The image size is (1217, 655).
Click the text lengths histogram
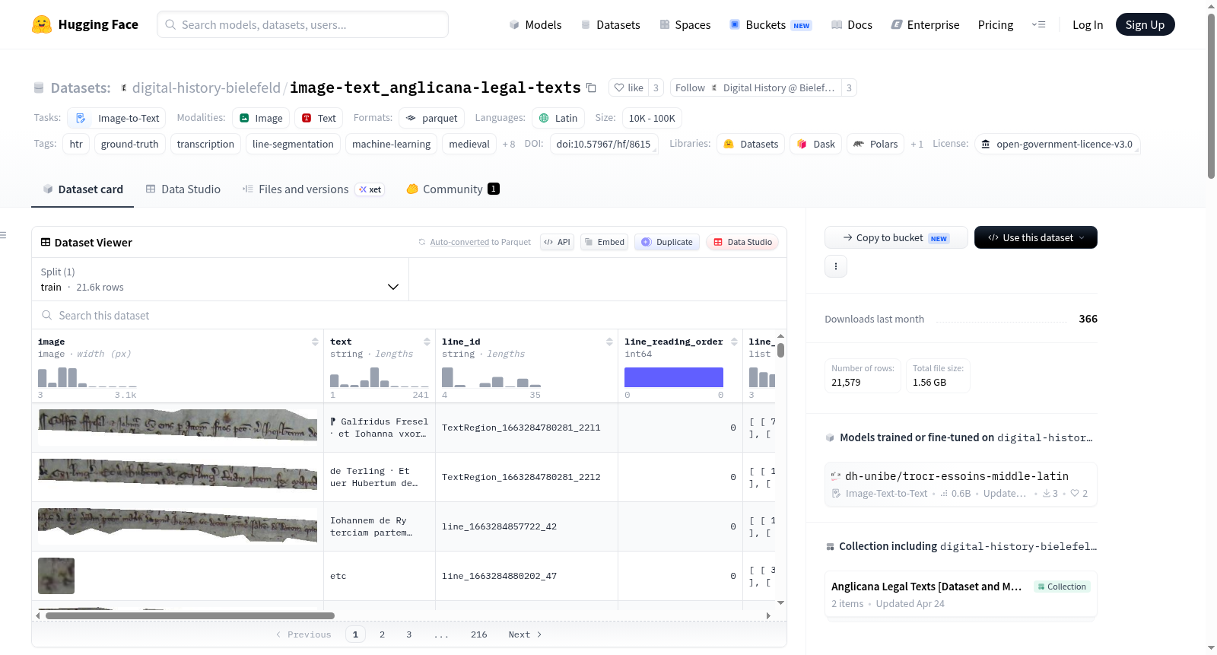tap(380, 377)
